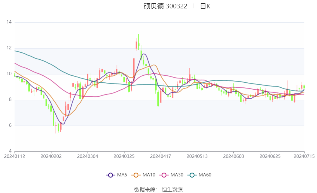Image resolution: width=317 pixels, height=193 pixels.
Task: Click x-axis date label 20240625
Action: click(x=270, y=156)
